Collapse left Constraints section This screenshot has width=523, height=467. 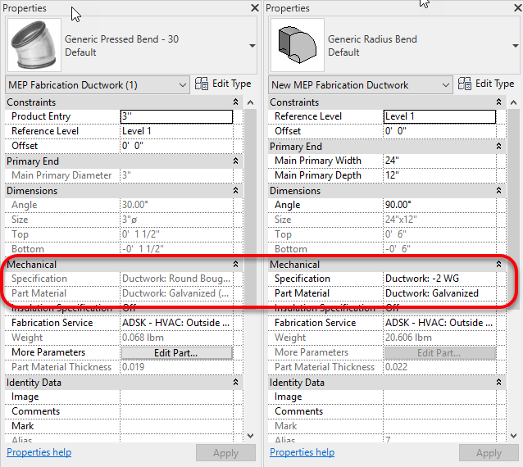pos(236,102)
